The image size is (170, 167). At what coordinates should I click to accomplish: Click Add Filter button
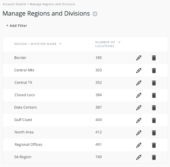[17, 26]
